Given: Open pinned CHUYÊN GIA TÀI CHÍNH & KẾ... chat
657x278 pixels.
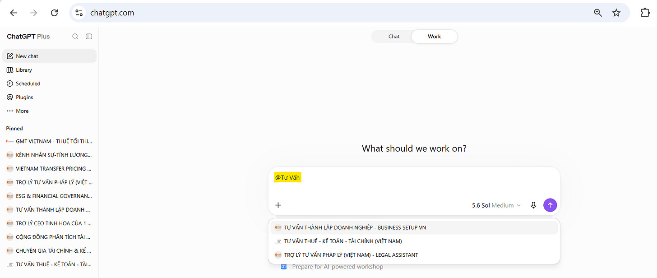Looking at the screenshot, I should tap(50, 250).
